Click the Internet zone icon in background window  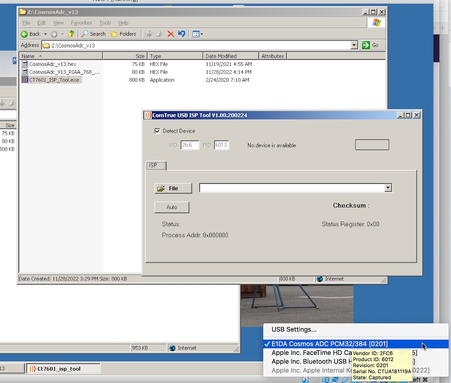point(173,348)
